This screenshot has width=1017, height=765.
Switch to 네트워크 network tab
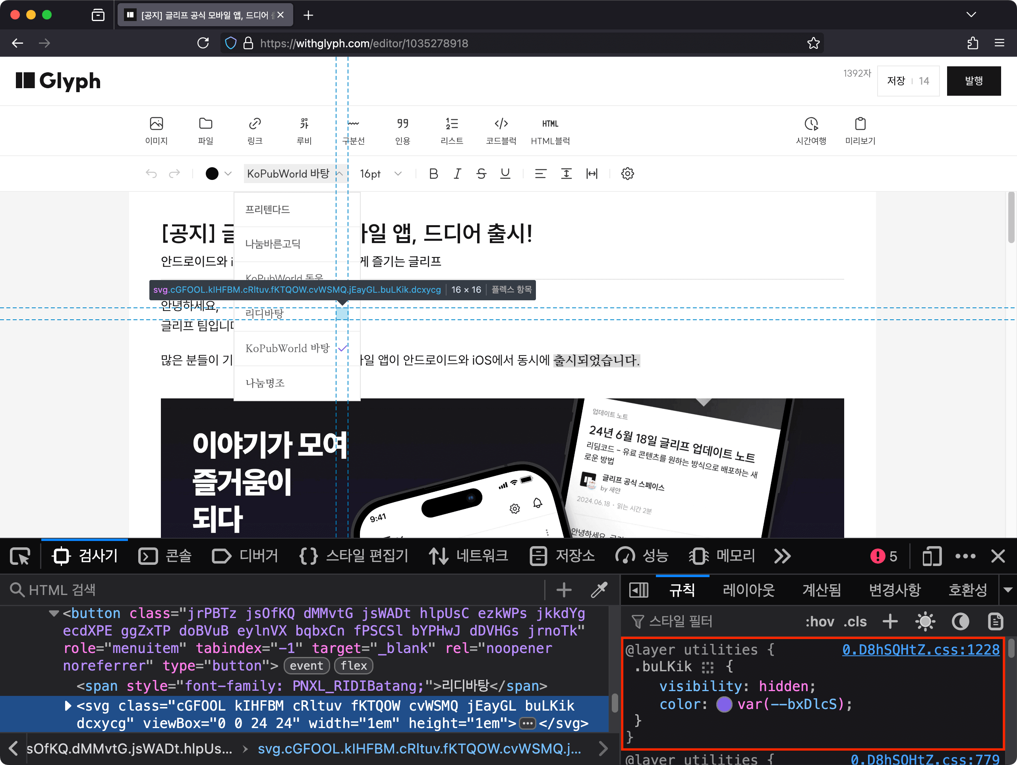tap(468, 556)
